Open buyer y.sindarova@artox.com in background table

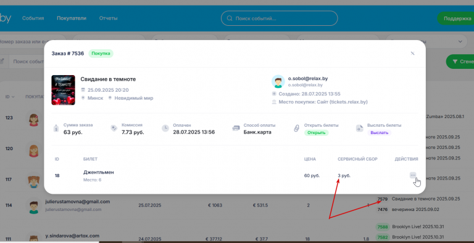click(72, 236)
